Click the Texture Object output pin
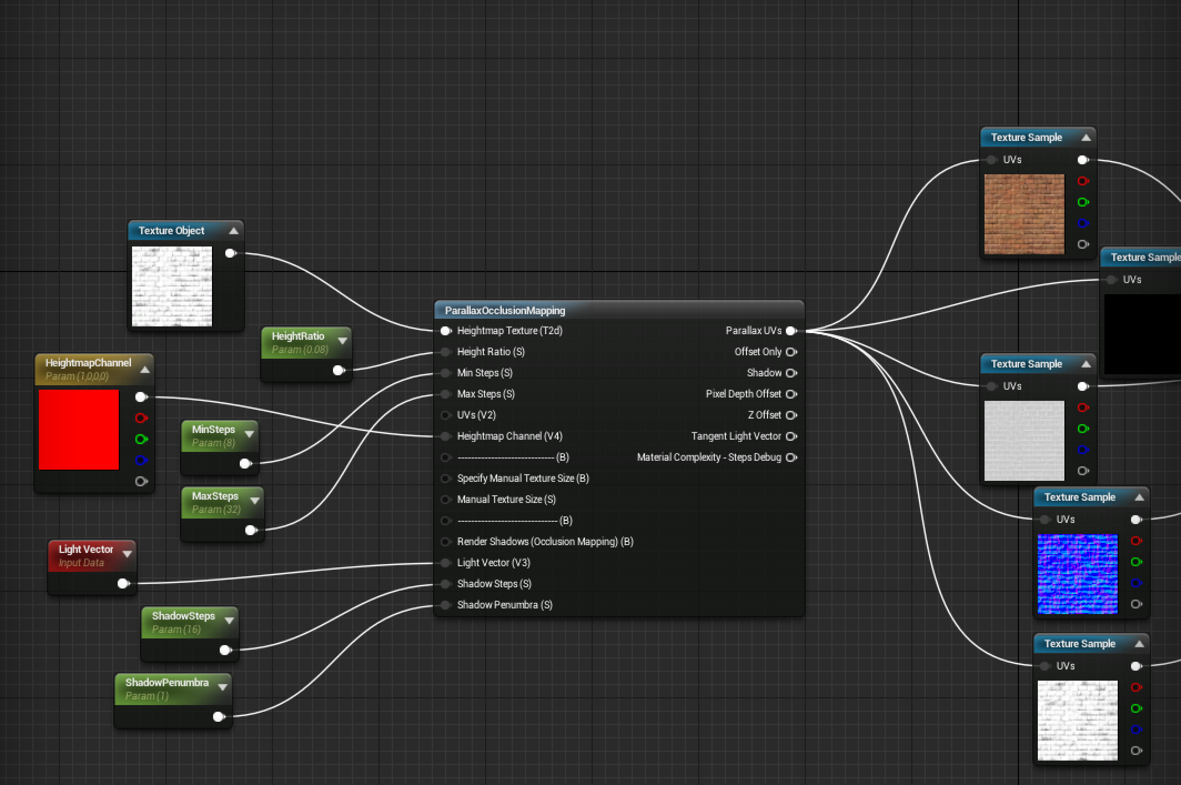Screen dimensions: 1181x785 (230, 253)
